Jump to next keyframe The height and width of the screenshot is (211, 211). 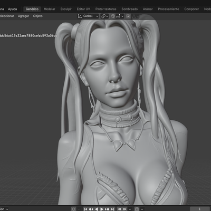107,209
